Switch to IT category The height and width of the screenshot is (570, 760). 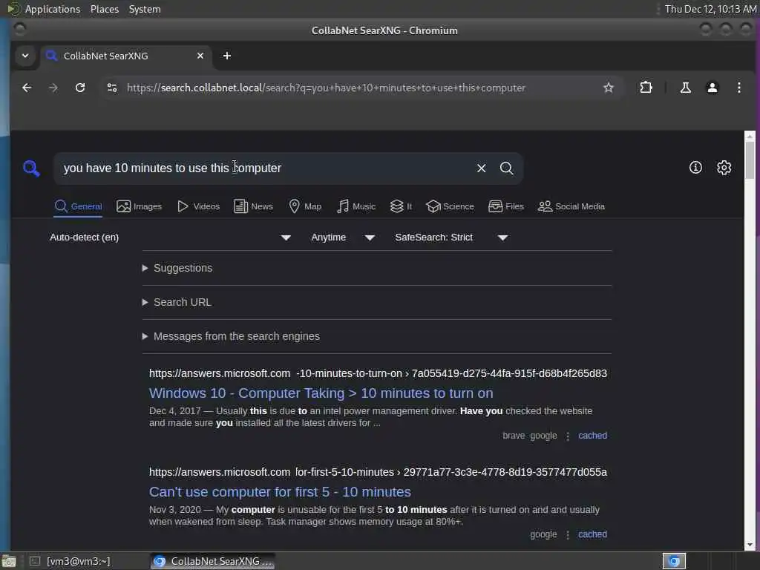click(401, 206)
